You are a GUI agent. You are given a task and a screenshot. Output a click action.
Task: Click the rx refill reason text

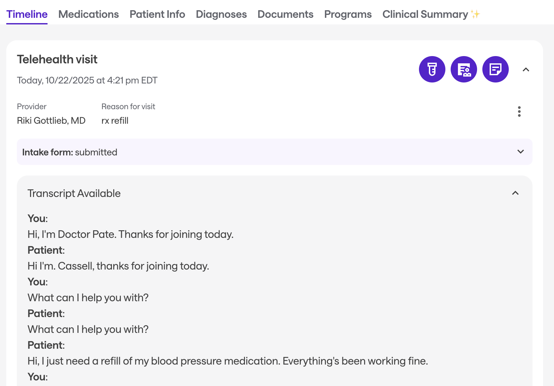[x=115, y=120]
